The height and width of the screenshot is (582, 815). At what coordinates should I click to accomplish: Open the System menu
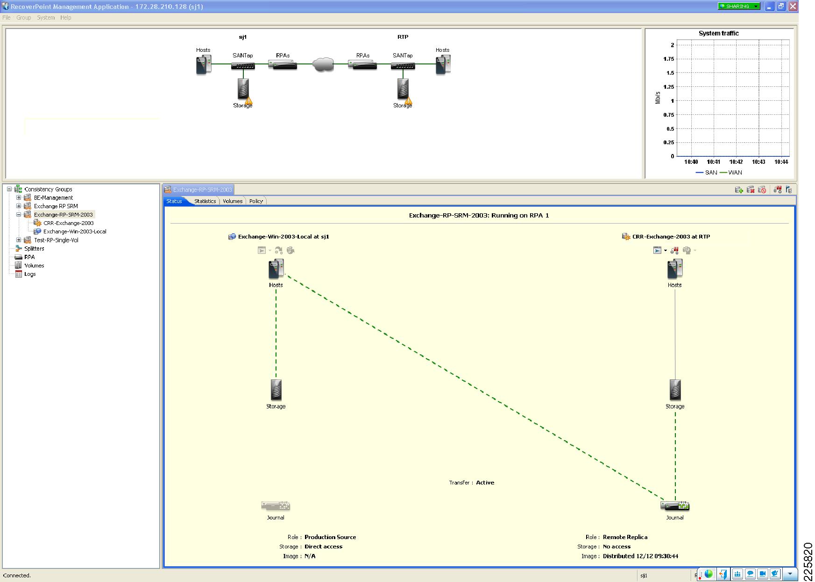click(x=46, y=17)
